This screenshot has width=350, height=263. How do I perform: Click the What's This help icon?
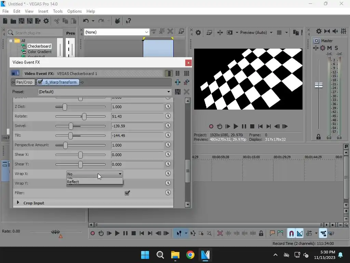[x=128, y=21]
